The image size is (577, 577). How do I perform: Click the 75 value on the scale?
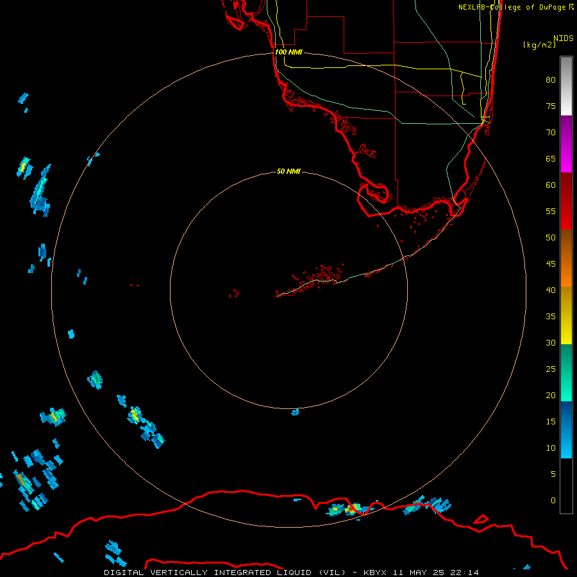point(551,106)
